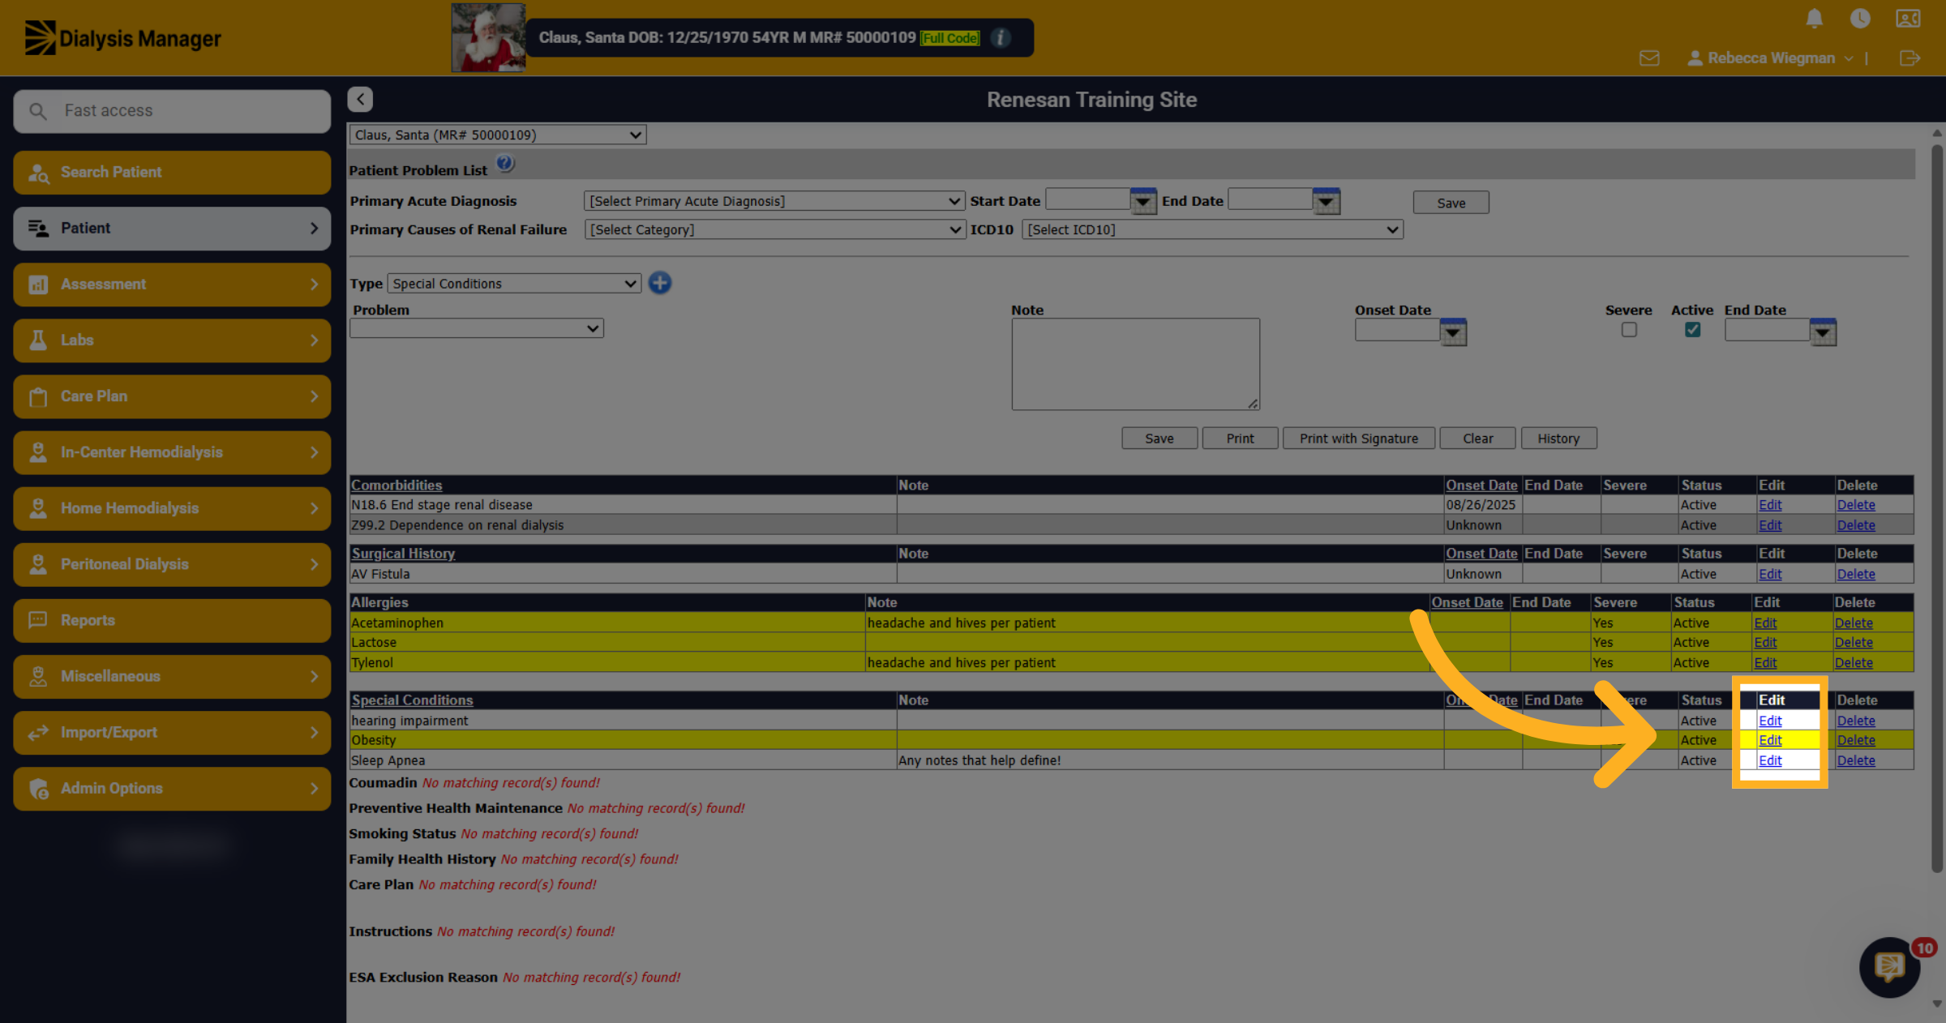Click Edit link for Sleep Apnea
The width and height of the screenshot is (1946, 1023).
click(1770, 760)
